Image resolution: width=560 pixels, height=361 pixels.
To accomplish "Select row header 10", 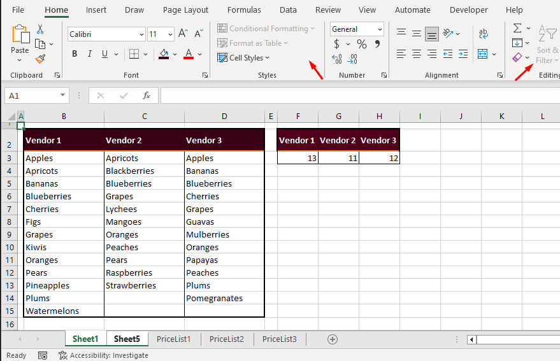I will pyautogui.click(x=10, y=247).
